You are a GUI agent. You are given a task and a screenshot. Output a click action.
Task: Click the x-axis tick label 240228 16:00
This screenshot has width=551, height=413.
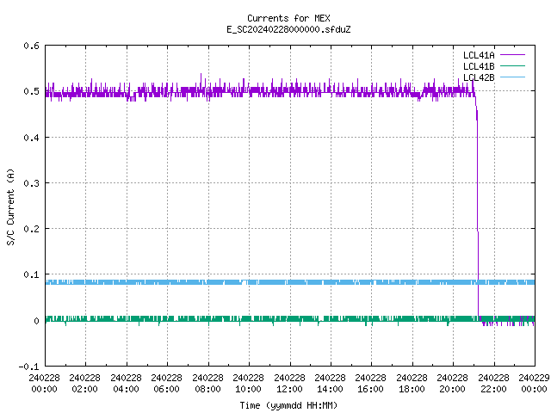click(x=371, y=384)
